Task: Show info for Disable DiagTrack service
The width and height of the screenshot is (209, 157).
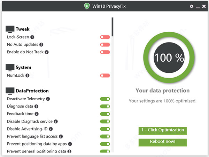Action: click(56, 121)
